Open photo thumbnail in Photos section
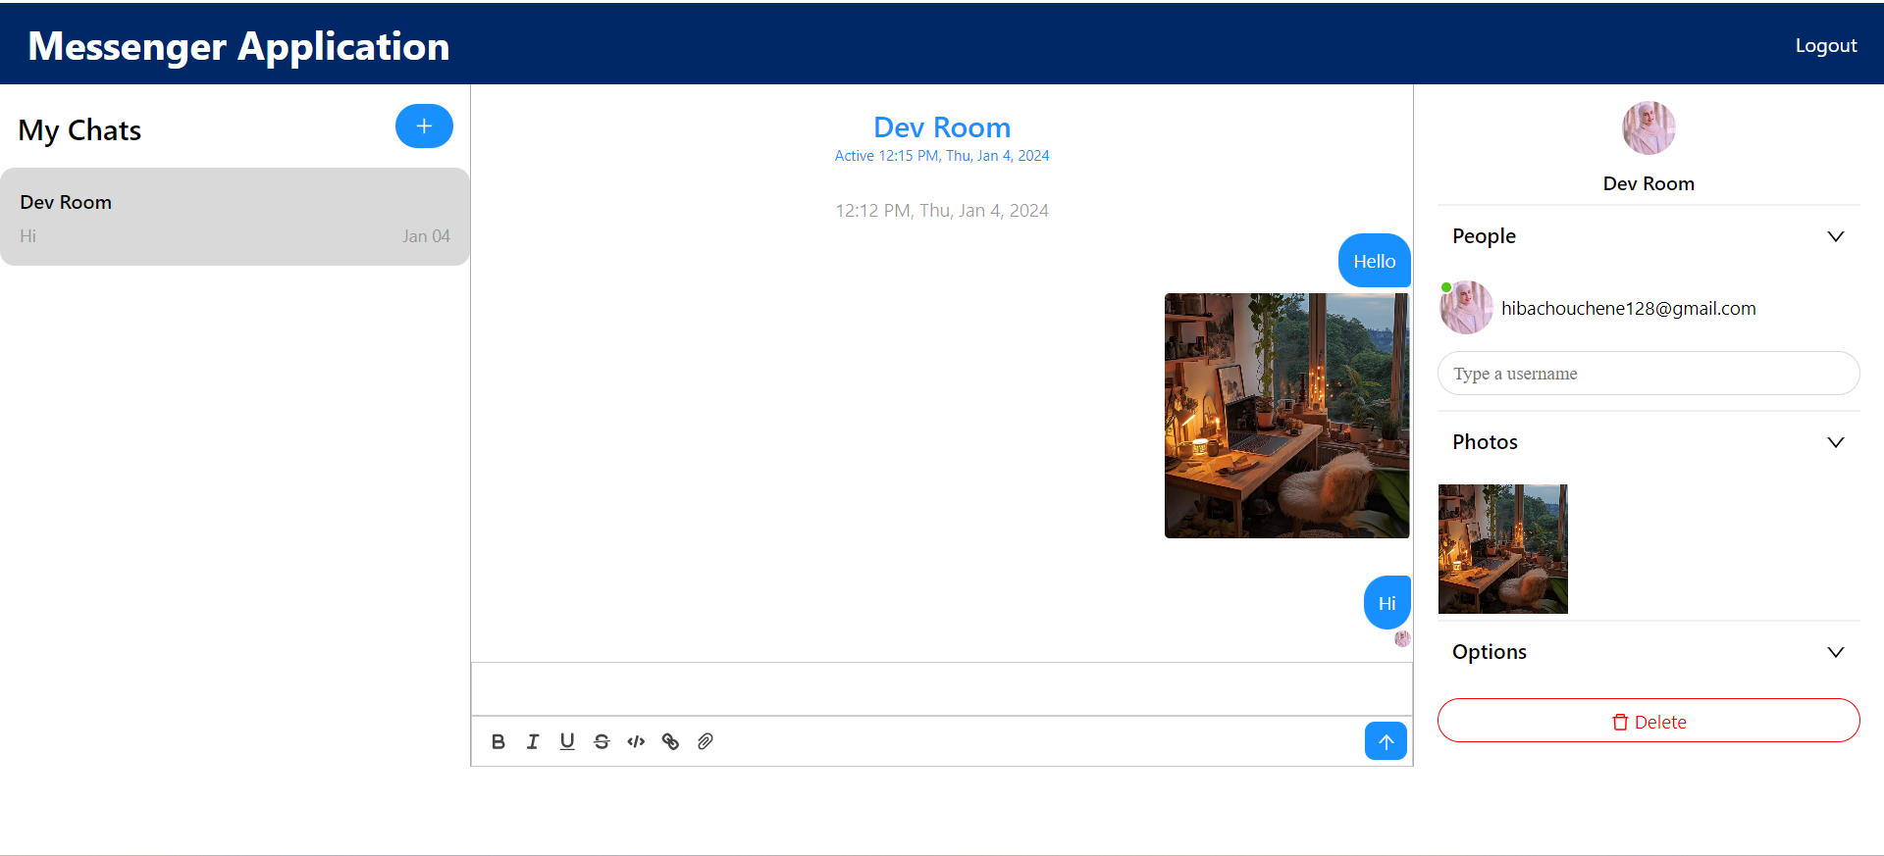1884x856 pixels. (x=1503, y=549)
